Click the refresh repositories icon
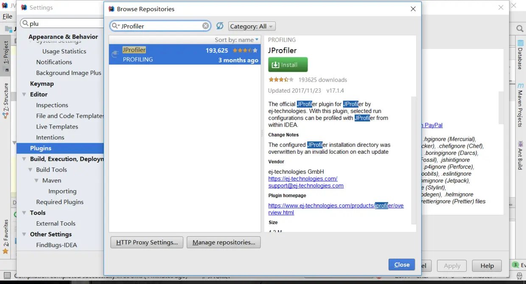 tap(220, 26)
